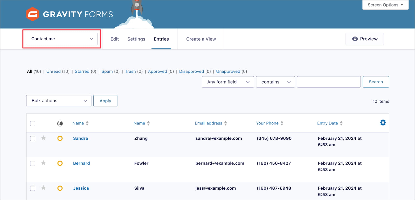
Task: Expand Screen Options panel
Action: pyautogui.click(x=385, y=5)
